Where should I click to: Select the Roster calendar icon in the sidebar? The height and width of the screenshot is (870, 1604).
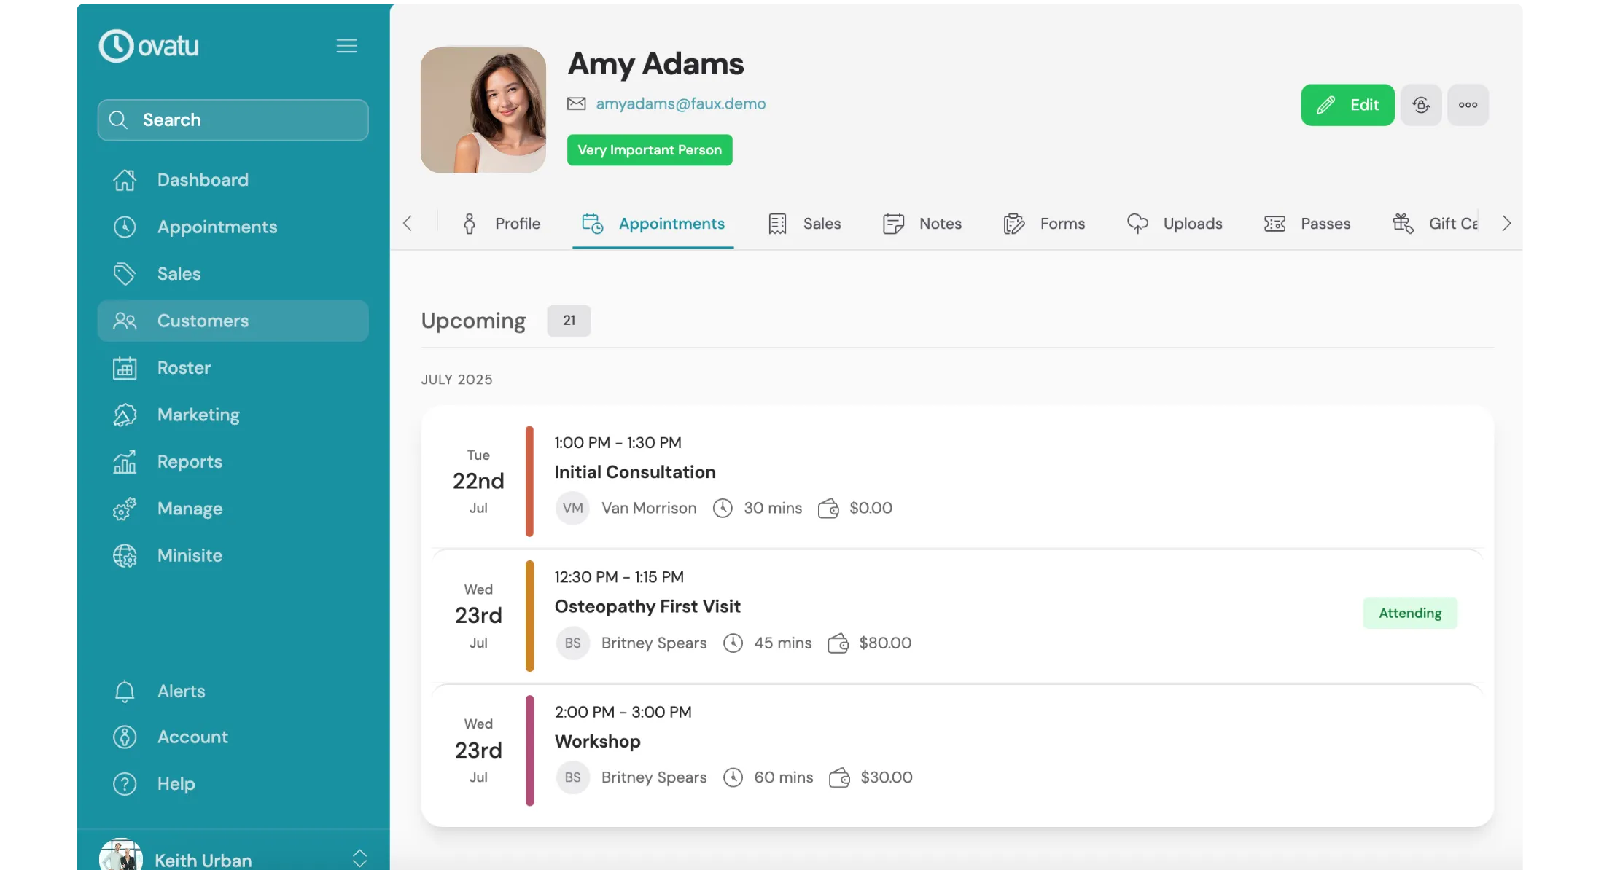(125, 368)
